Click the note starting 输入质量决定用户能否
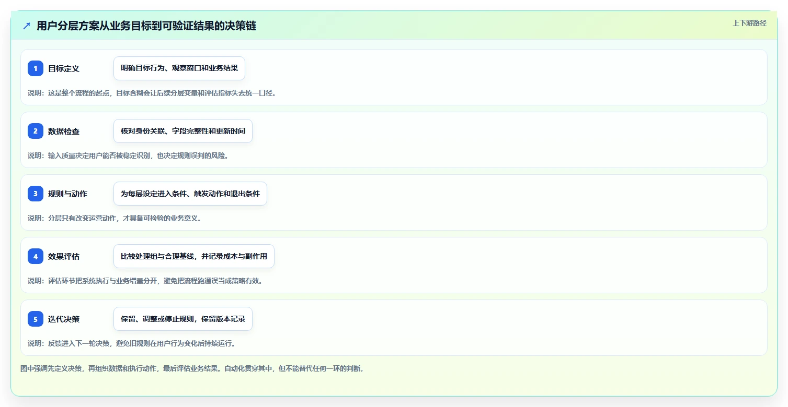The image size is (788, 407). click(128, 155)
